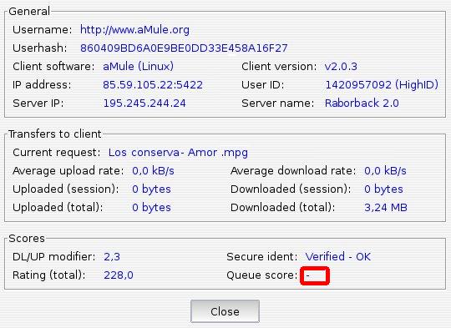Click the Userhash: label

point(40,48)
